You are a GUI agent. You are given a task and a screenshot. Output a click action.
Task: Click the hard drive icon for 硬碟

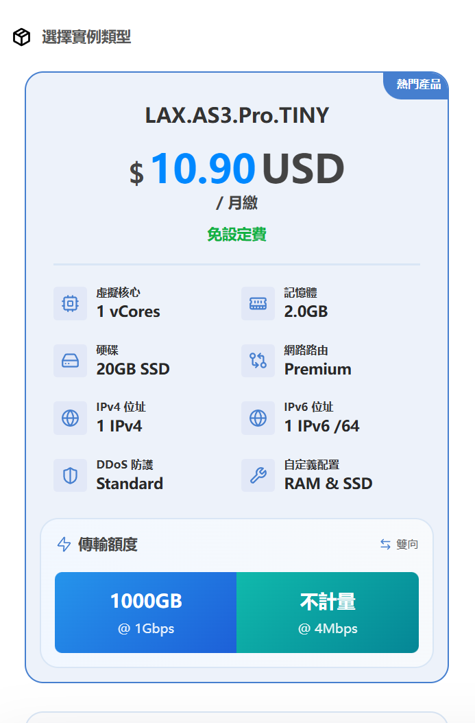click(x=70, y=361)
